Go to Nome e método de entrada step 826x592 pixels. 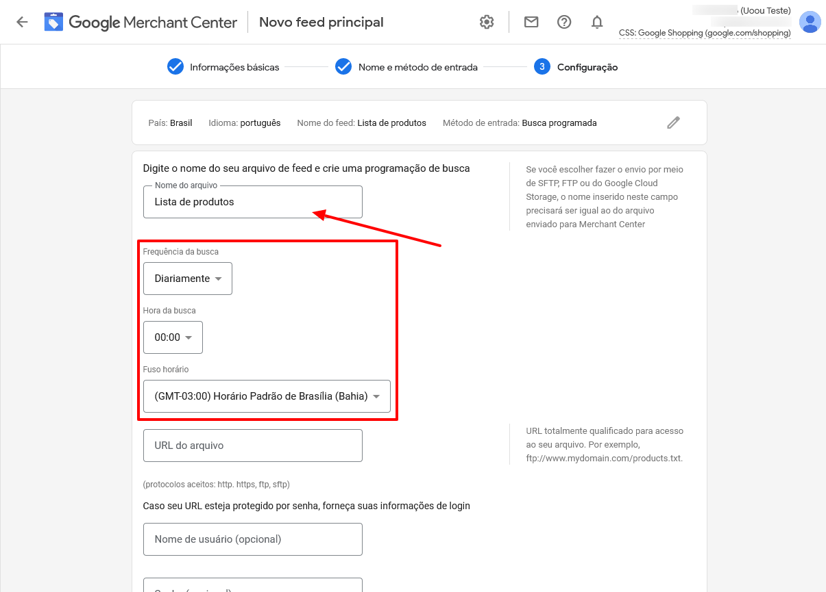click(x=418, y=67)
